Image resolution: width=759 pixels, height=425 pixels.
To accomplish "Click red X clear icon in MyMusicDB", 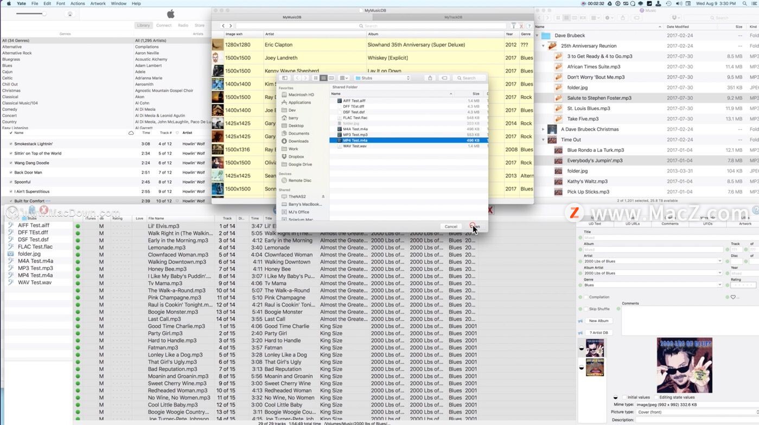I will coord(521,26).
